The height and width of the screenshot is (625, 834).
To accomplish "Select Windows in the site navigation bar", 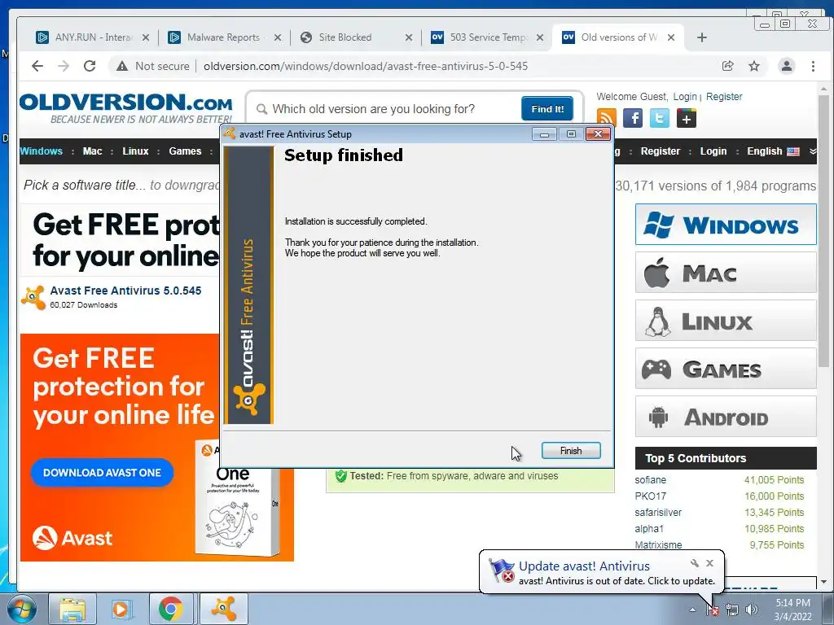I will (x=42, y=151).
